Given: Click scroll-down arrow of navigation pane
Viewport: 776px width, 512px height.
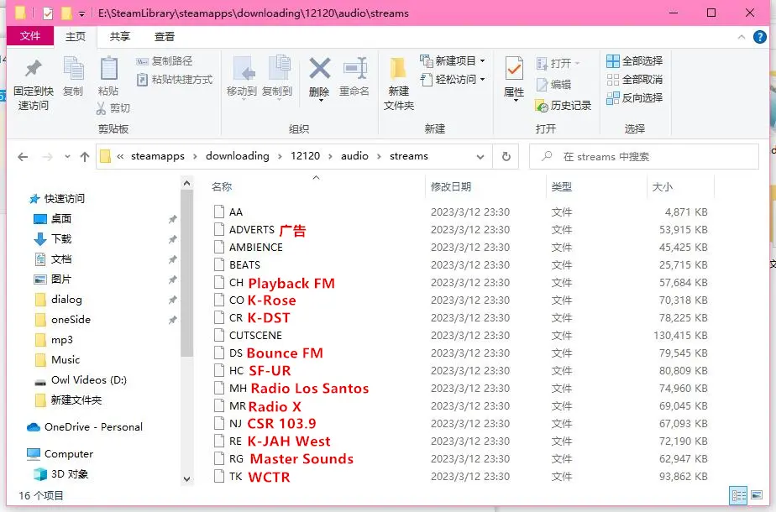Looking at the screenshot, I should (186, 479).
